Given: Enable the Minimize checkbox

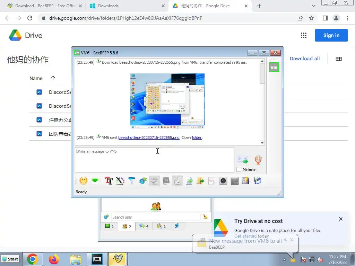Looking at the screenshot, I should coord(239,170).
